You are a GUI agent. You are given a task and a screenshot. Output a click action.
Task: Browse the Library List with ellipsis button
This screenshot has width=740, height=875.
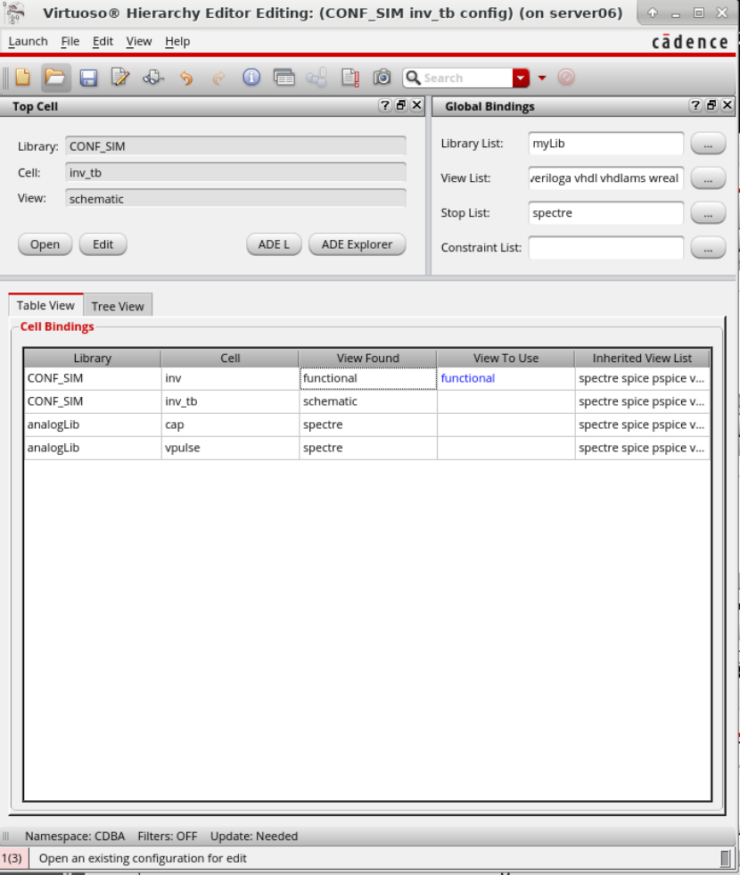(708, 144)
